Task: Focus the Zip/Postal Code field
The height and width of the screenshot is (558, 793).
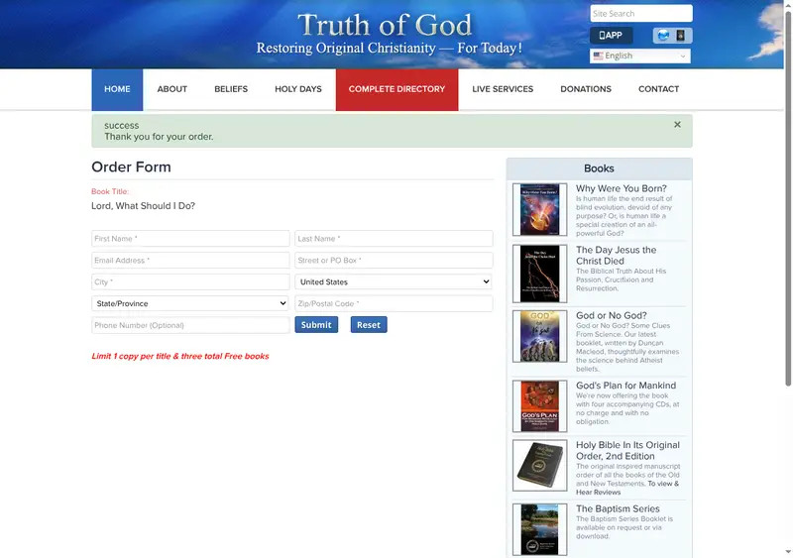Action: (x=394, y=303)
